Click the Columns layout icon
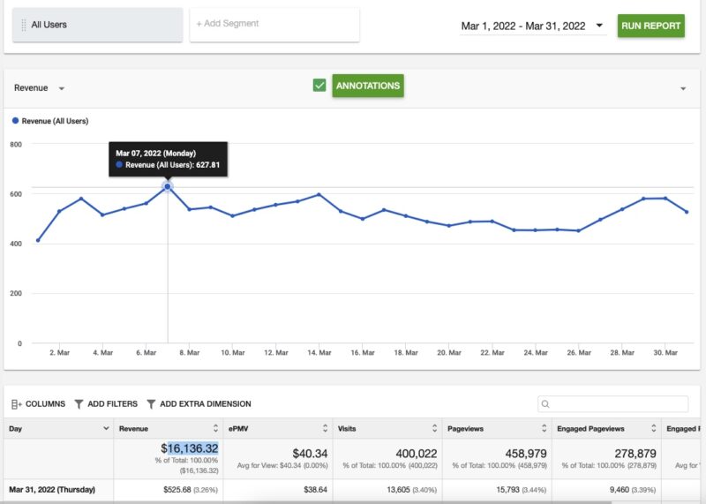This screenshot has width=706, height=504. pos(16,404)
